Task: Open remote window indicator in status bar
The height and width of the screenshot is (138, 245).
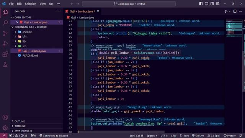Action: click(3, 135)
